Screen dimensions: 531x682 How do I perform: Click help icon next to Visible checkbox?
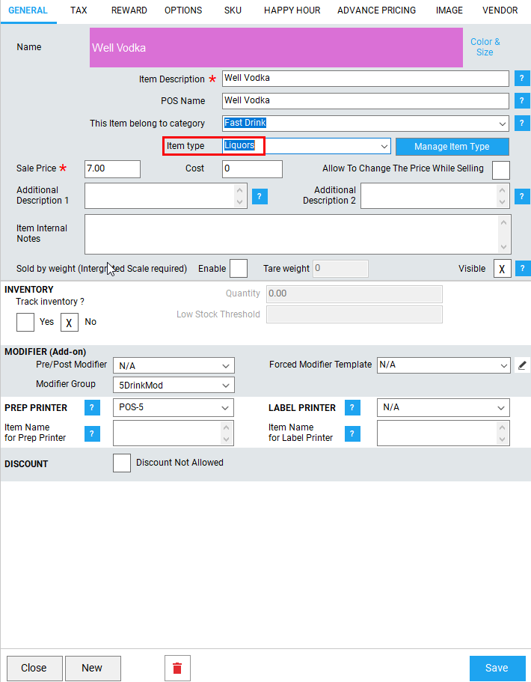pos(522,268)
